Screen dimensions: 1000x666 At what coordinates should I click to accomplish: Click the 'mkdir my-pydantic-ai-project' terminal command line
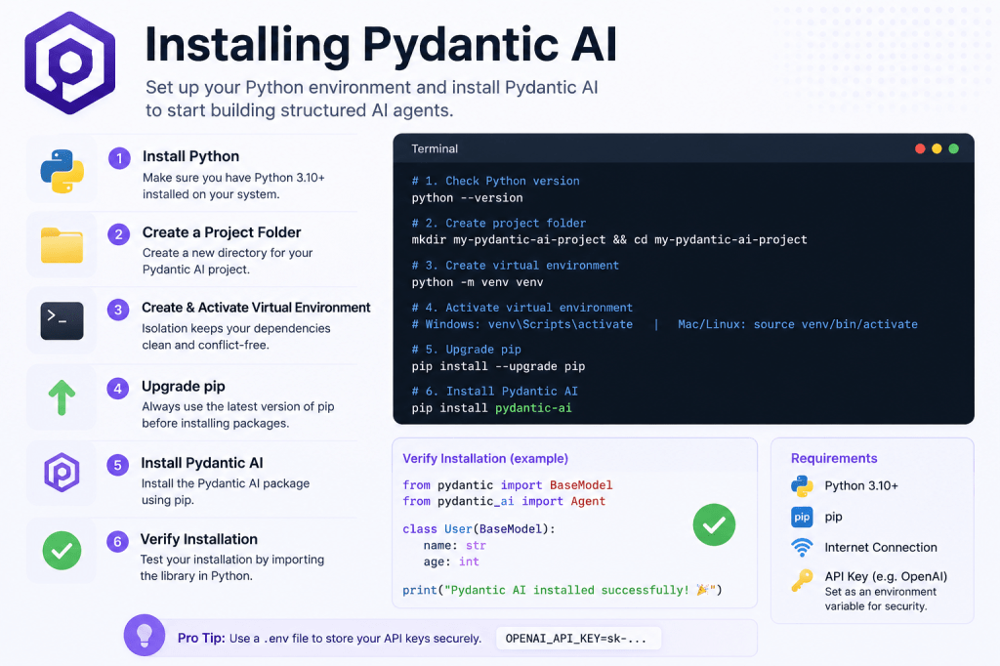click(x=609, y=240)
